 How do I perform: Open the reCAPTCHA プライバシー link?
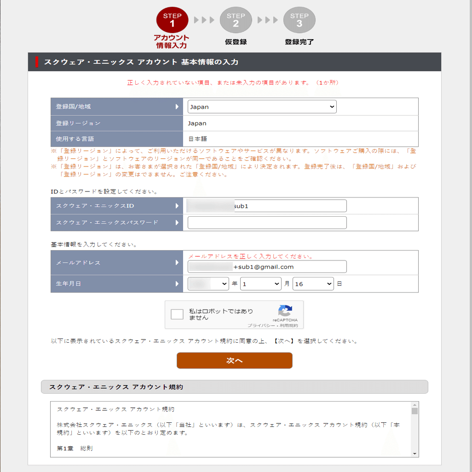point(261,325)
